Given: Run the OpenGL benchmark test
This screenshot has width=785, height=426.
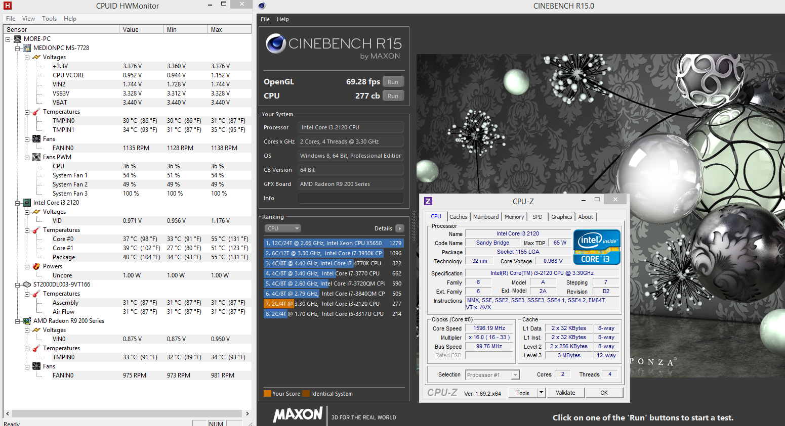Looking at the screenshot, I should 393,82.
